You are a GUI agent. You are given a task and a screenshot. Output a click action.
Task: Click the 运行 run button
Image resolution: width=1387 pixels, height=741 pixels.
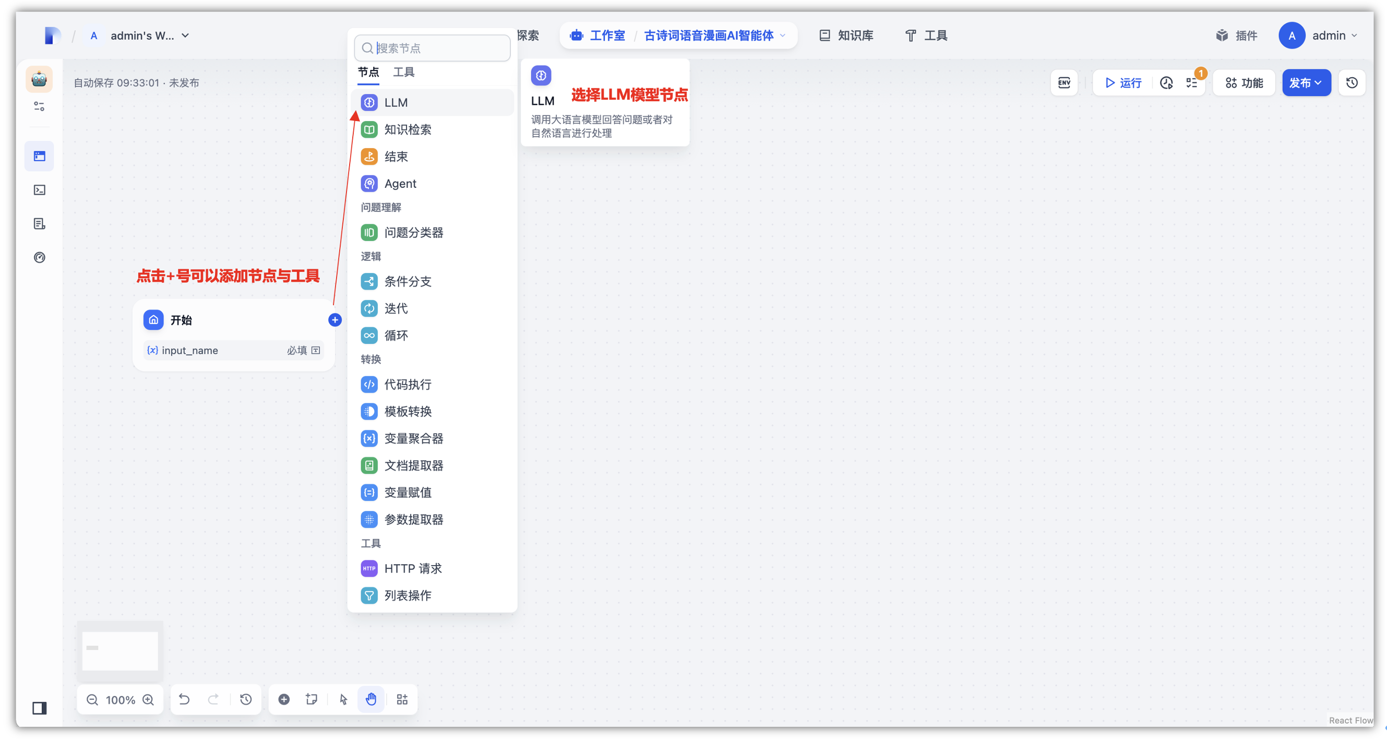coord(1122,82)
